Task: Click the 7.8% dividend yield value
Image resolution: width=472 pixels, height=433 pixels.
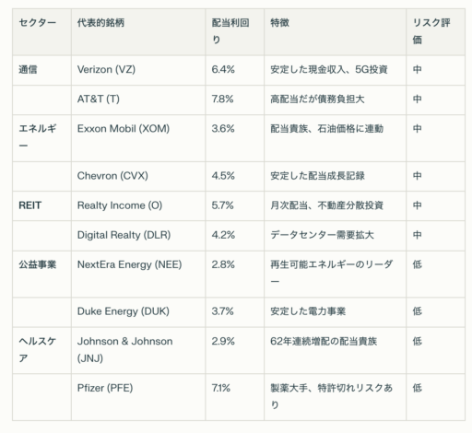Action: click(222, 99)
